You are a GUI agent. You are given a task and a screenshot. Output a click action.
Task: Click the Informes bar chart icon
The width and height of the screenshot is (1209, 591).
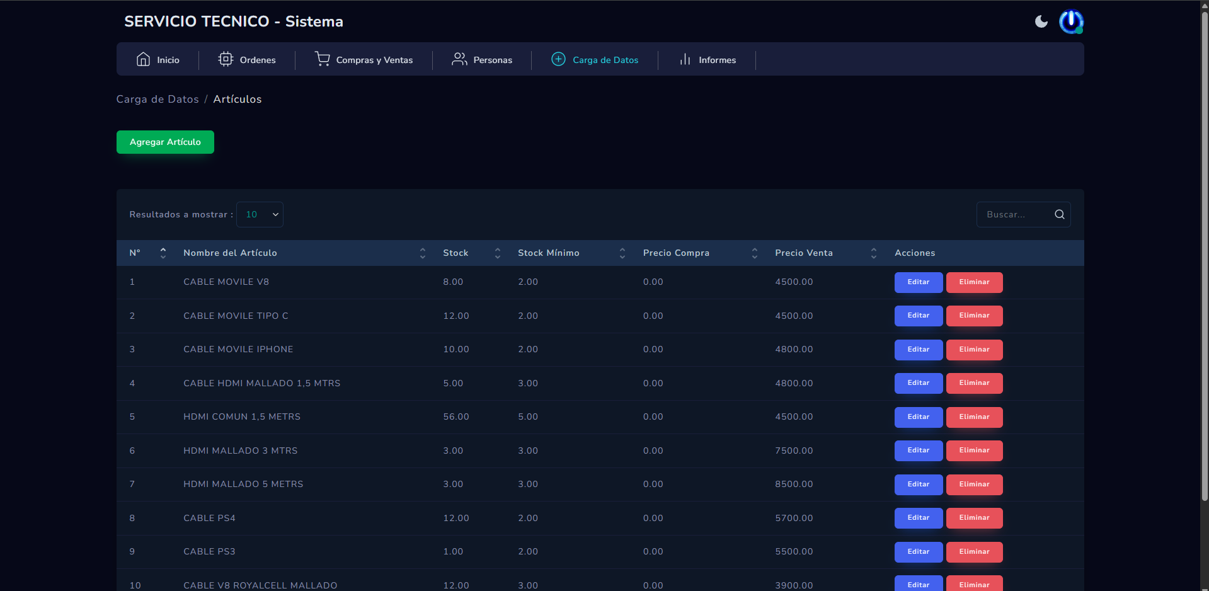[685, 59]
